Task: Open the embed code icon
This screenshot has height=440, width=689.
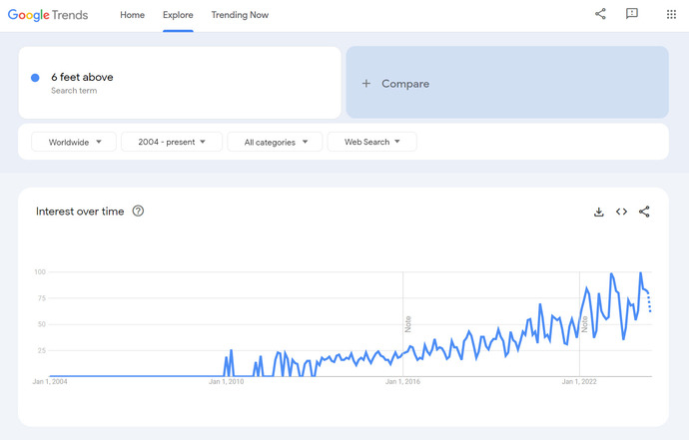Action: click(x=621, y=212)
